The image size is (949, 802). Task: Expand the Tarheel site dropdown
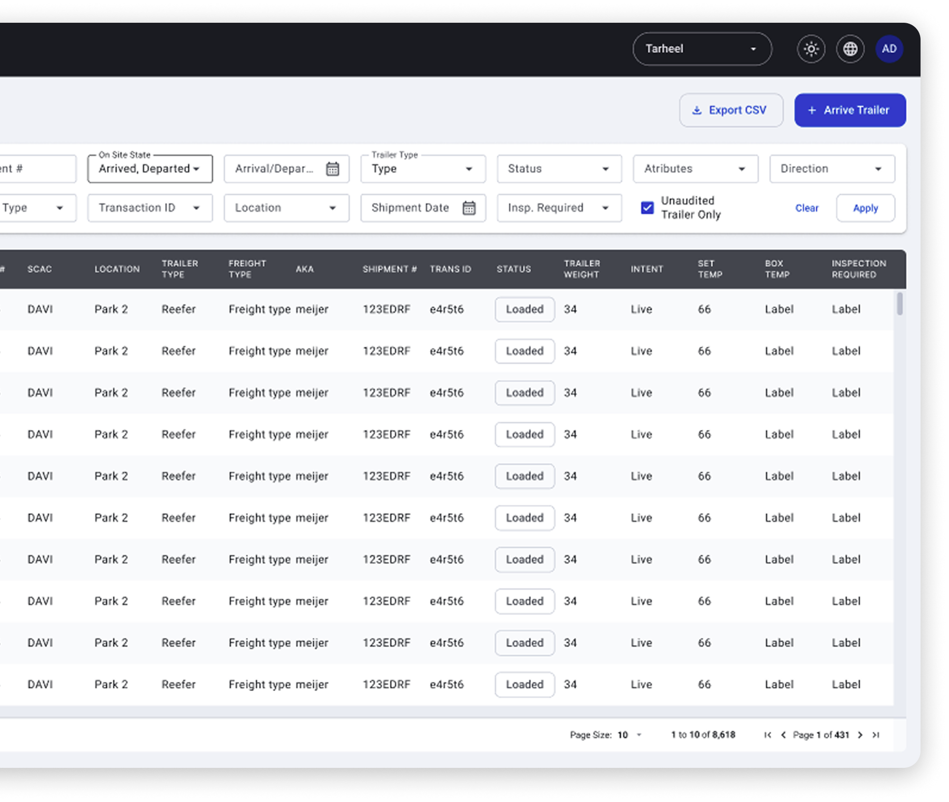tap(702, 49)
